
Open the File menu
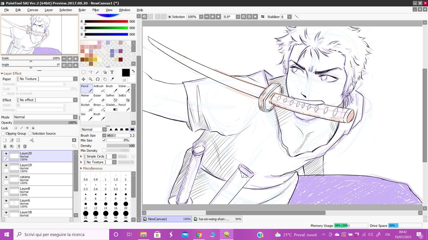[6, 10]
